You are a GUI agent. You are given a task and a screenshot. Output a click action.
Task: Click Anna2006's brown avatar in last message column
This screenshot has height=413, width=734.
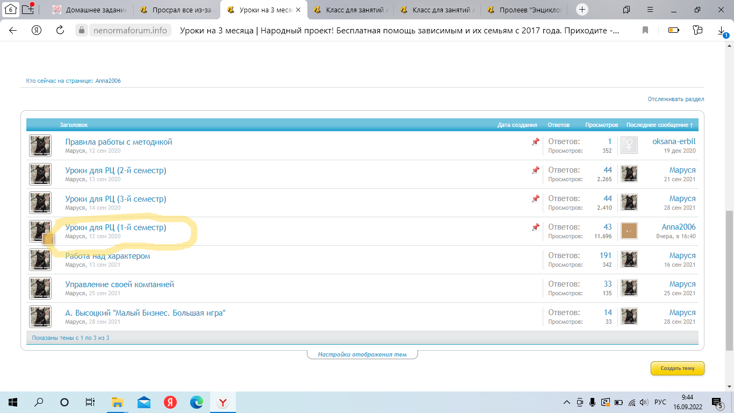coord(629,231)
